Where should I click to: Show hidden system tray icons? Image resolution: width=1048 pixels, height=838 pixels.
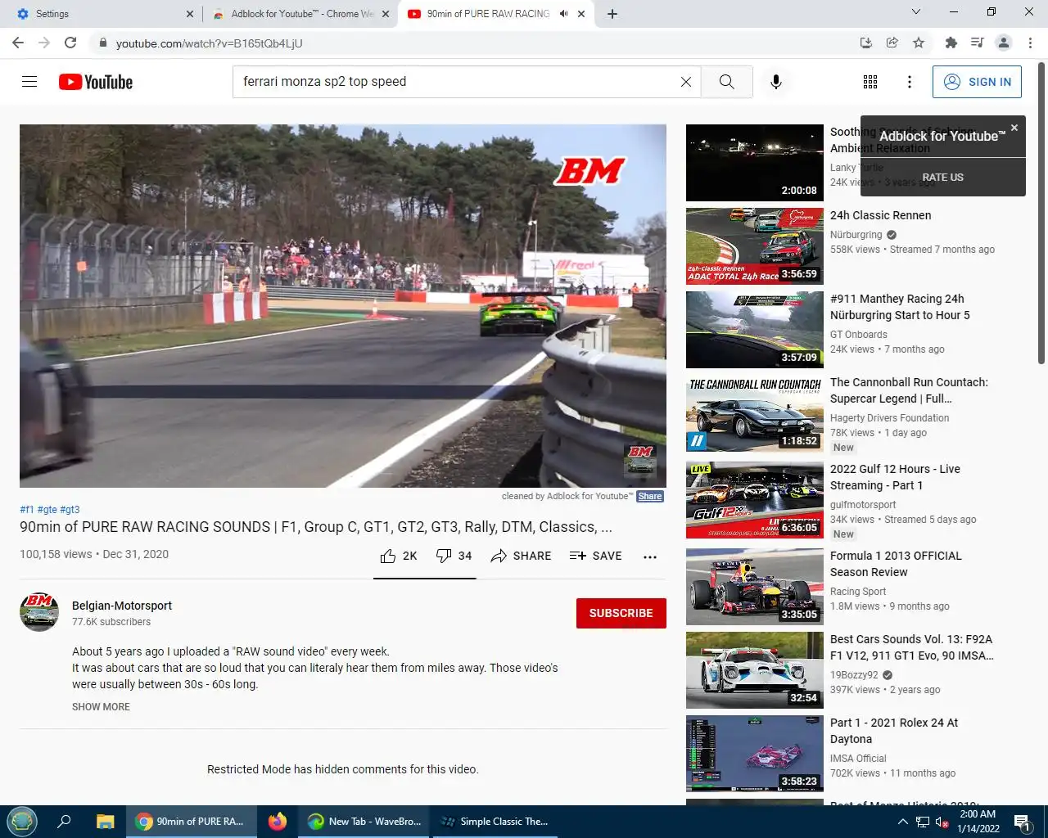tap(902, 822)
